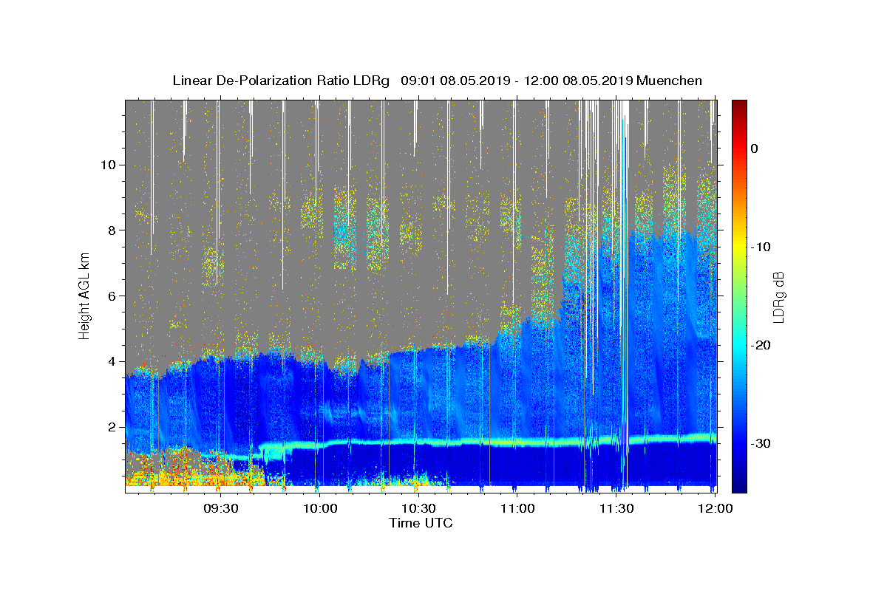This screenshot has height=591, width=887.
Task: Click the '11:30' time axis label
Action: coord(616,509)
